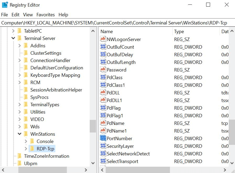Open the Favorites menu
235x173 pixels.
46,15
